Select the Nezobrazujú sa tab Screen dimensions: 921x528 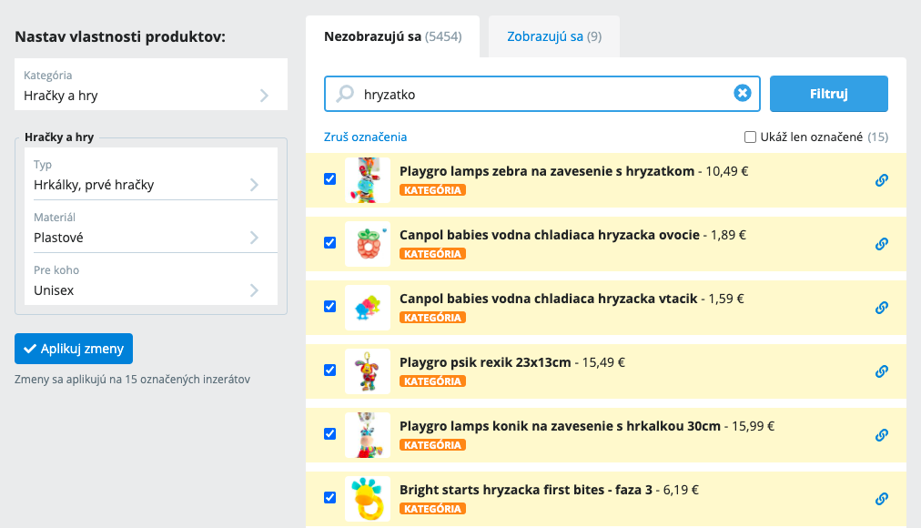392,36
